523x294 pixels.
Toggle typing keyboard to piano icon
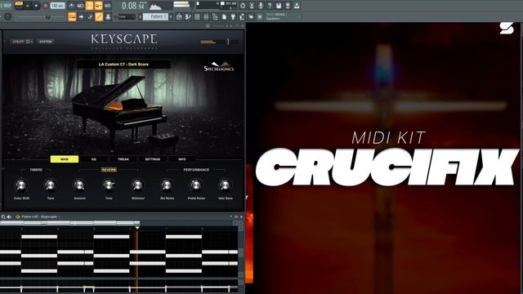[72, 16]
